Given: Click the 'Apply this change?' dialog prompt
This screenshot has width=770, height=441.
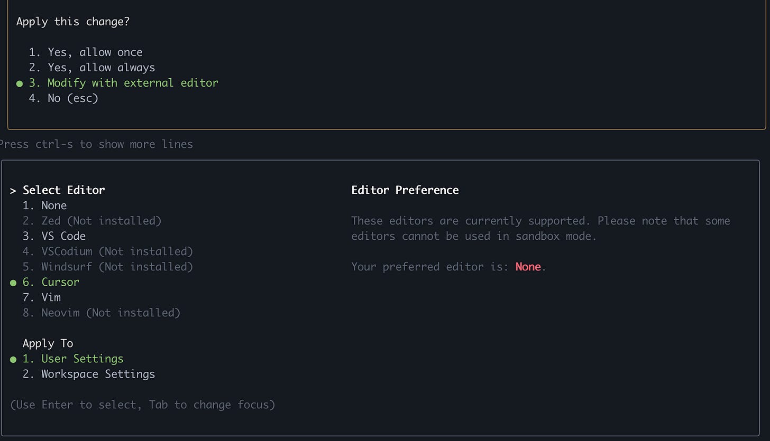Looking at the screenshot, I should 72,21.
